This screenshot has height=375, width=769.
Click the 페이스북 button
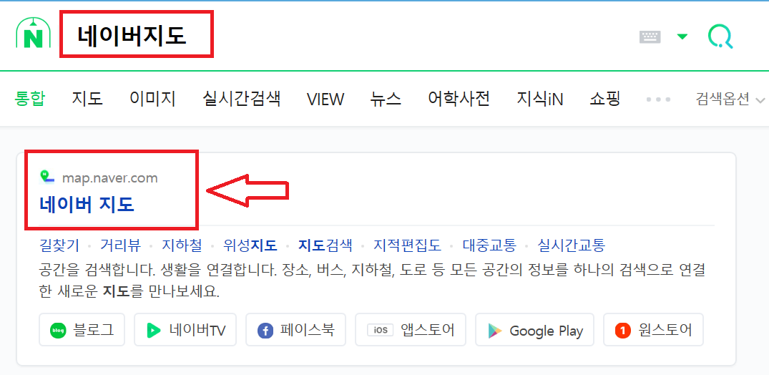295,330
